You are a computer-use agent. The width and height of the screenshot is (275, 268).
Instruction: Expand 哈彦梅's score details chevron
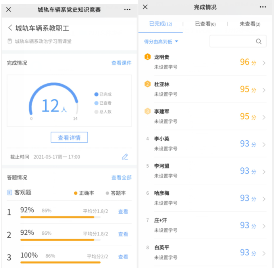pos(264,199)
